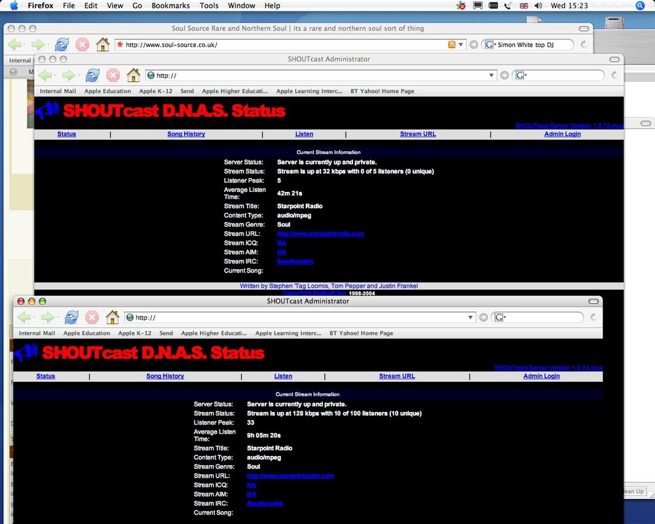Viewport: 655px width, 524px height.
Task: Open Google engine picker in Soul Source window
Action: point(490,45)
